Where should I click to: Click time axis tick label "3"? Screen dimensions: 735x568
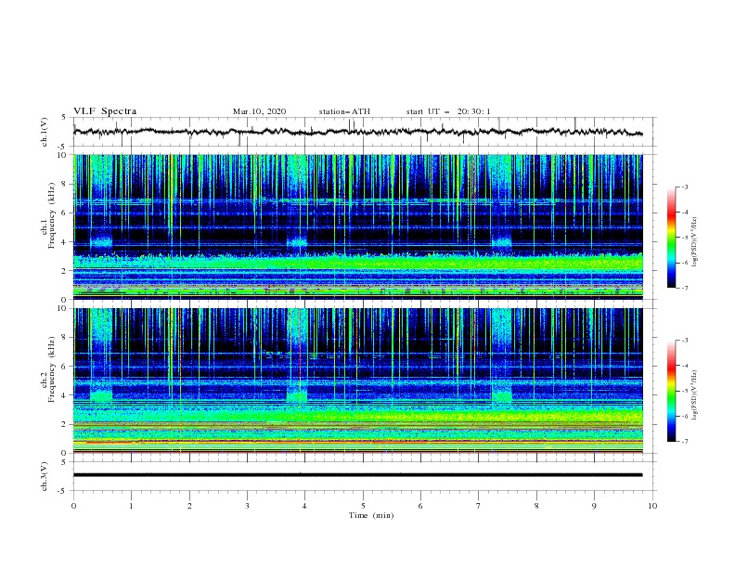(x=247, y=506)
